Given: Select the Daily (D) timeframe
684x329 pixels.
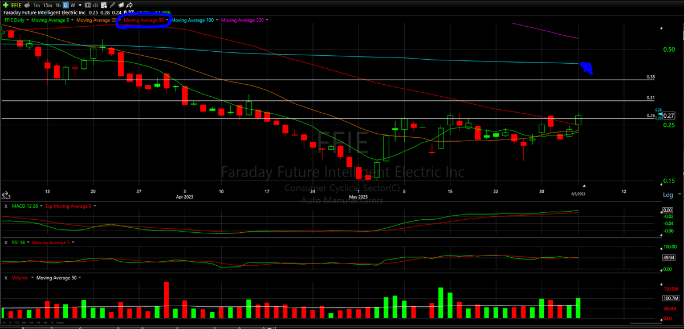Looking at the screenshot, I should (66, 5).
